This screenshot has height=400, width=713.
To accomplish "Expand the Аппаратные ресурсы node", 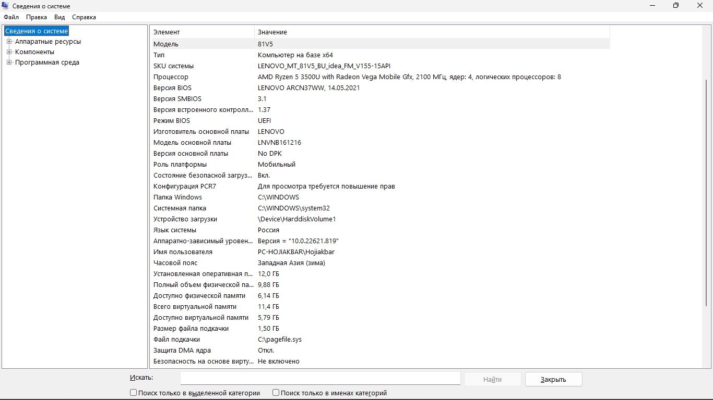I will click(9, 42).
